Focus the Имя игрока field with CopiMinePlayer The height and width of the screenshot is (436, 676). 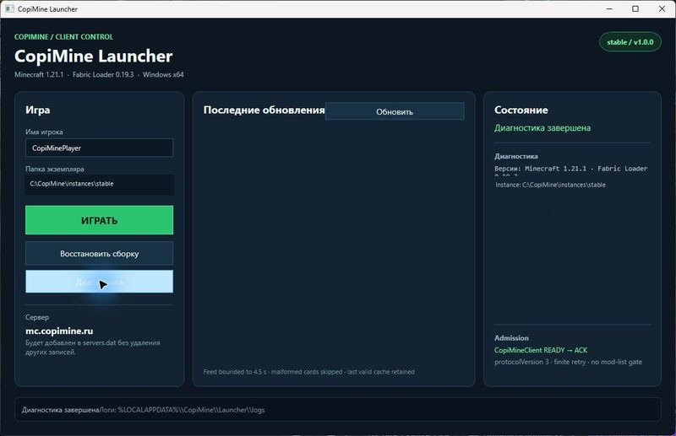pyautogui.click(x=99, y=148)
